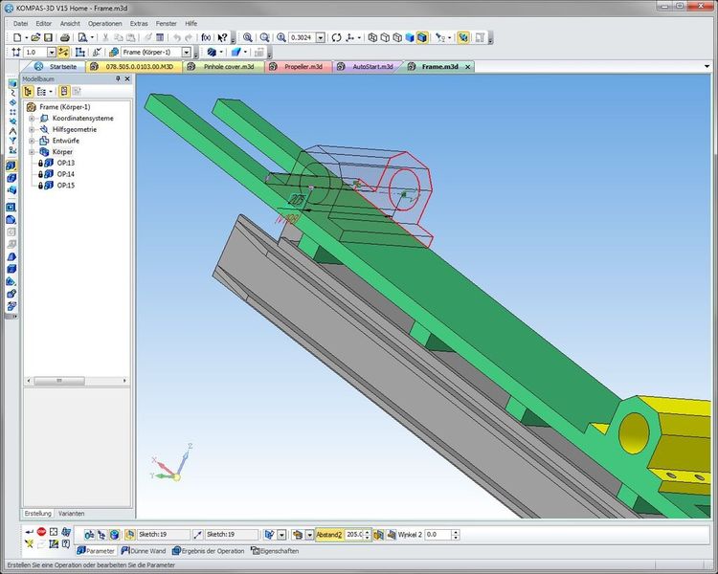Click the New document icon
718x574 pixels.
coord(17,37)
